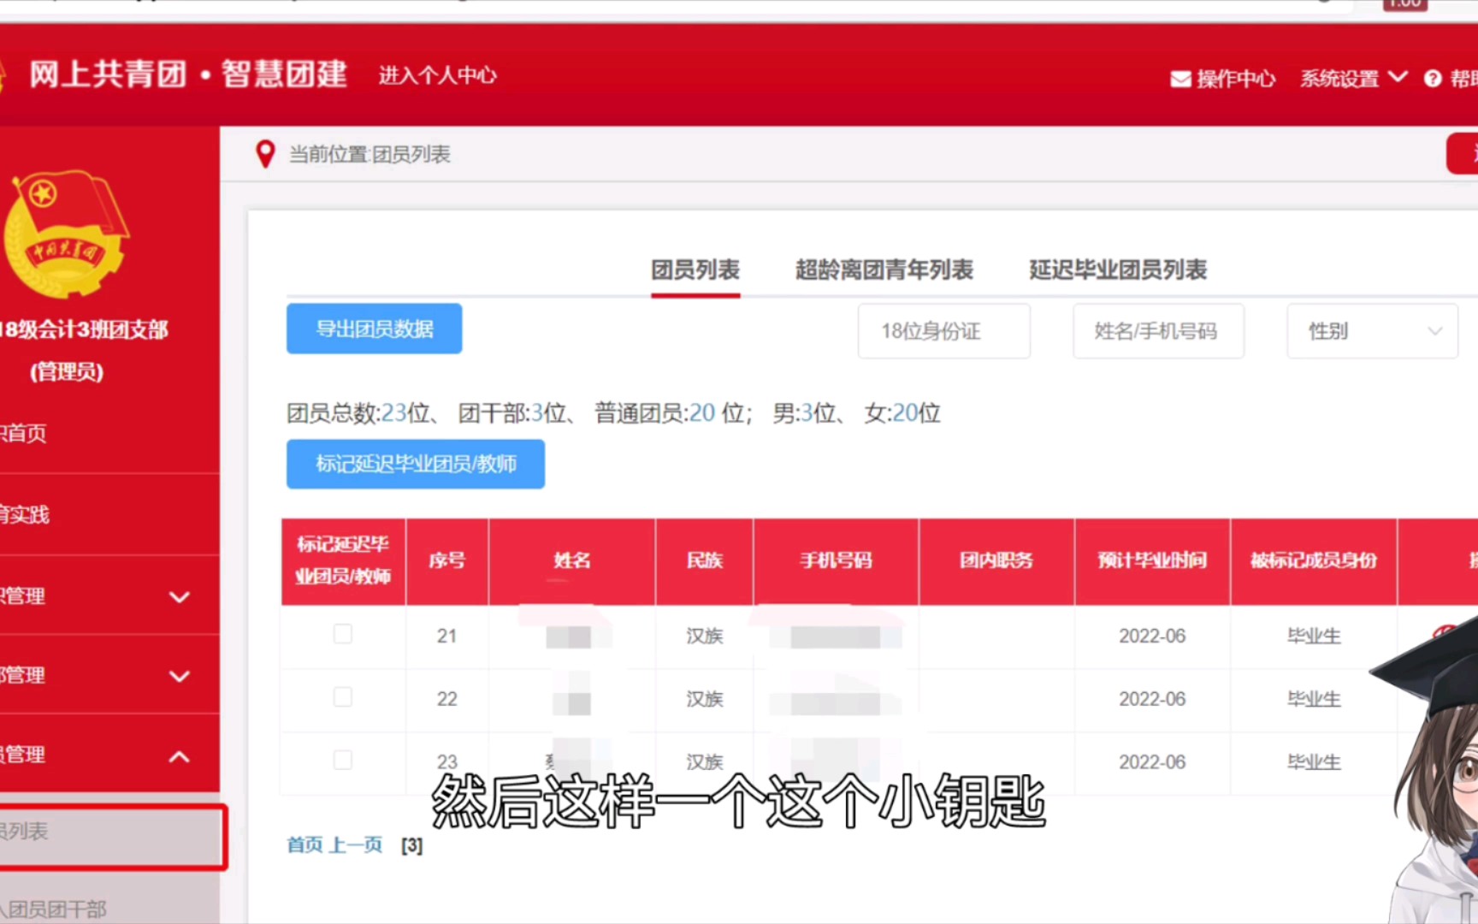Click the 预计毕业时间 column header
The image size is (1478, 924).
point(1152,561)
